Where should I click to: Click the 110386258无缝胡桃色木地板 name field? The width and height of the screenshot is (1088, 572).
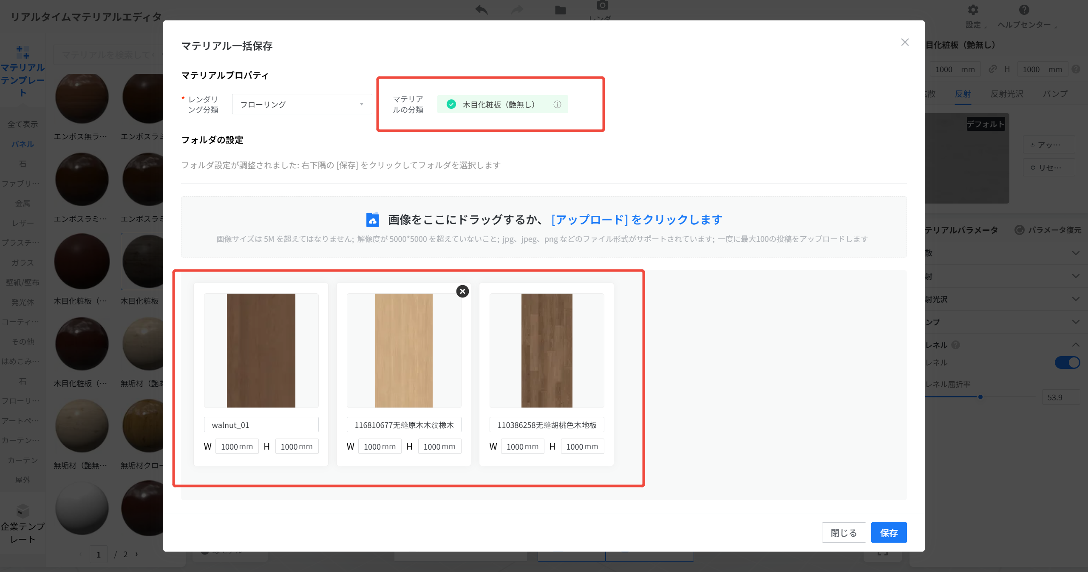click(x=547, y=425)
